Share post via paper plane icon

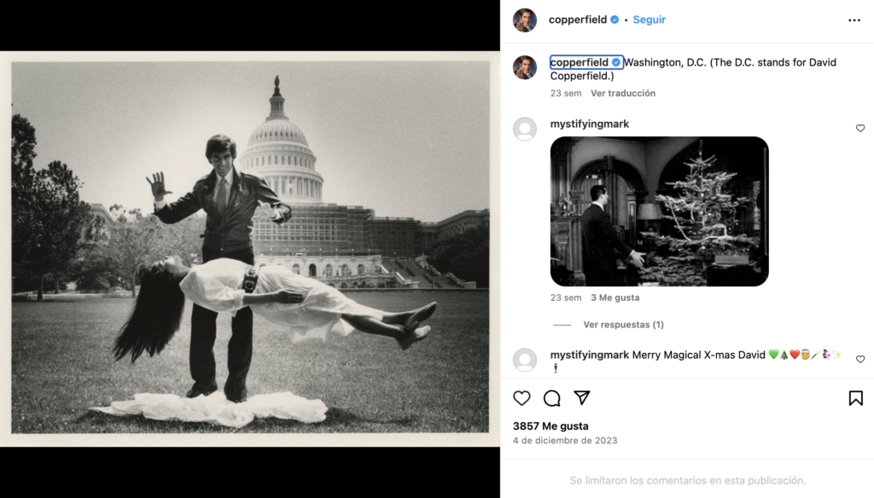[x=582, y=398]
